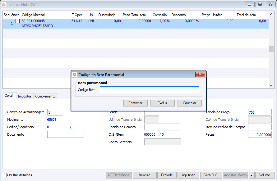Screen dimensions: 277x181
Task: Click the Excluir button
Action: (163, 103)
